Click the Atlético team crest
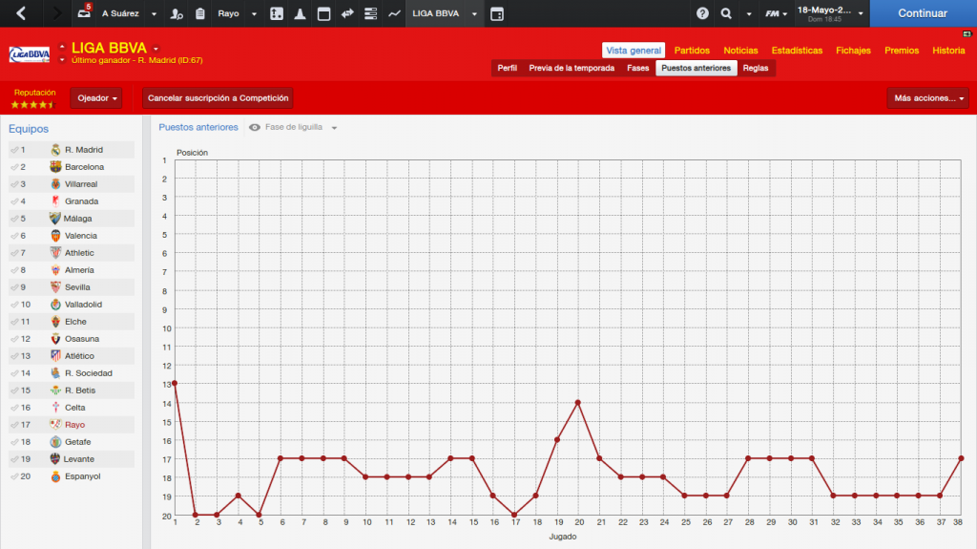This screenshot has width=977, height=549. tap(55, 355)
